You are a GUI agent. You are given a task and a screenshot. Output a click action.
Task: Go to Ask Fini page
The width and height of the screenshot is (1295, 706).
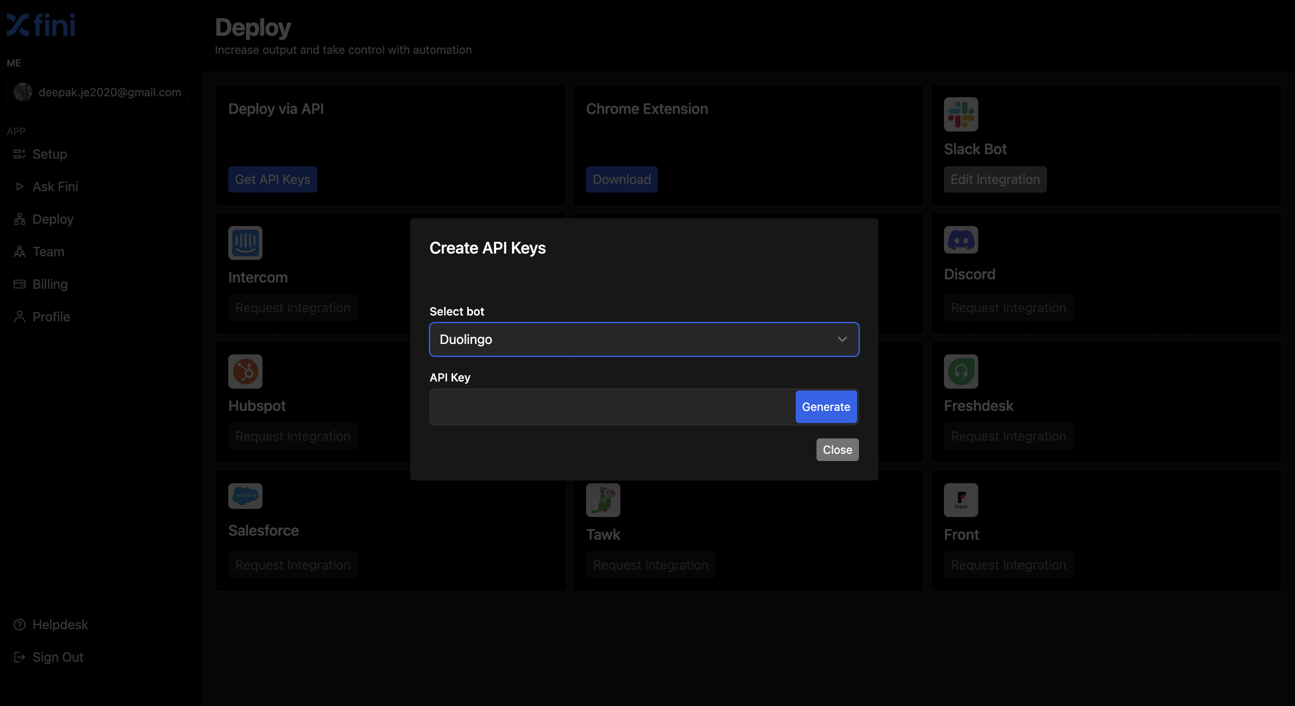pos(55,187)
